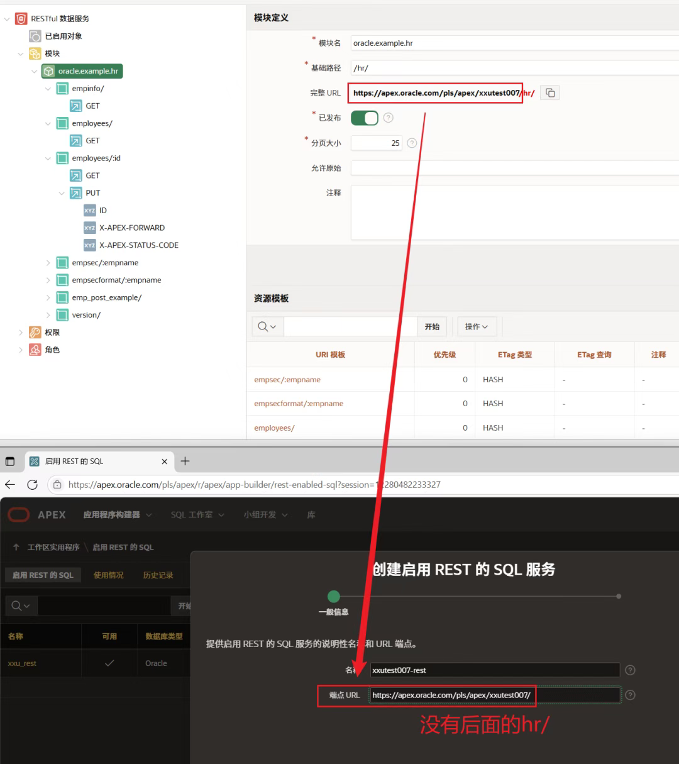Open the empsecformat/:empname URI template link
This screenshot has width=679, height=764.
point(299,404)
